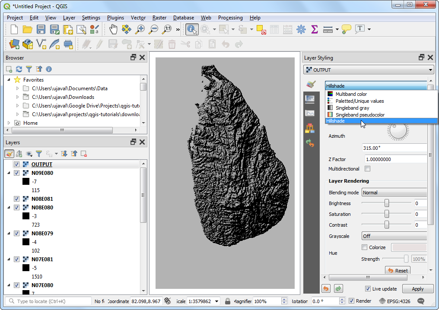Image resolution: width=439 pixels, height=310 pixels.
Task: Open the Transparency tab in Layer Styling
Action: click(x=309, y=99)
